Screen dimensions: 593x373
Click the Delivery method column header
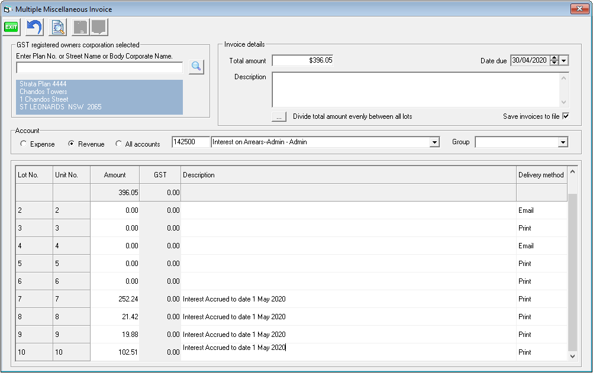coord(542,175)
